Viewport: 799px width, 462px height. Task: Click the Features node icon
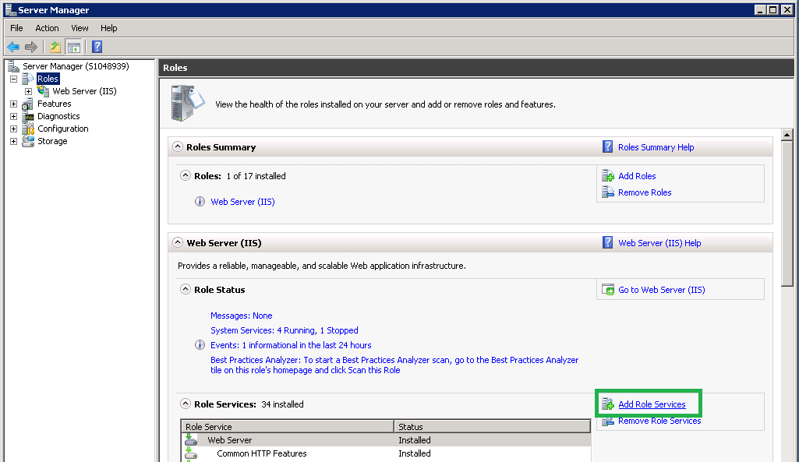tap(28, 104)
